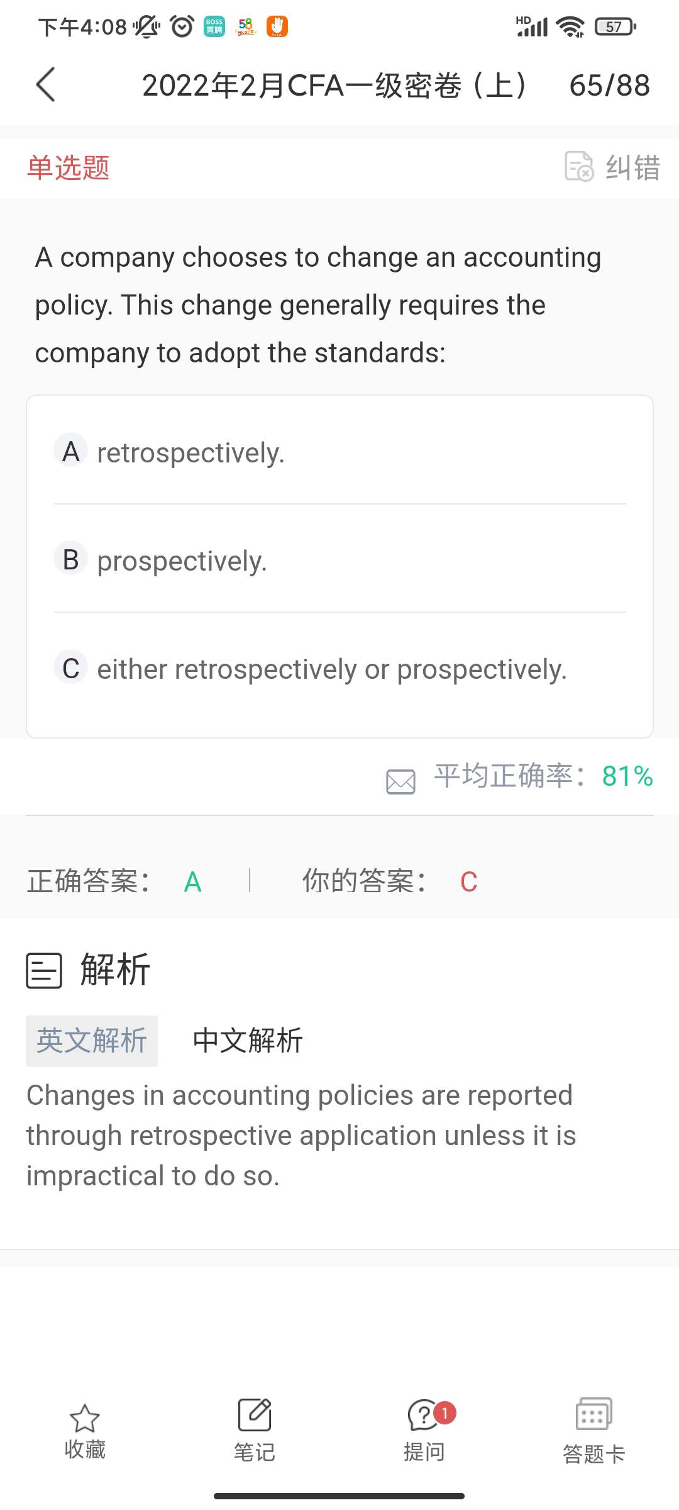679x1510 pixels.
Task: Tap the back arrow icon
Action: [x=46, y=84]
